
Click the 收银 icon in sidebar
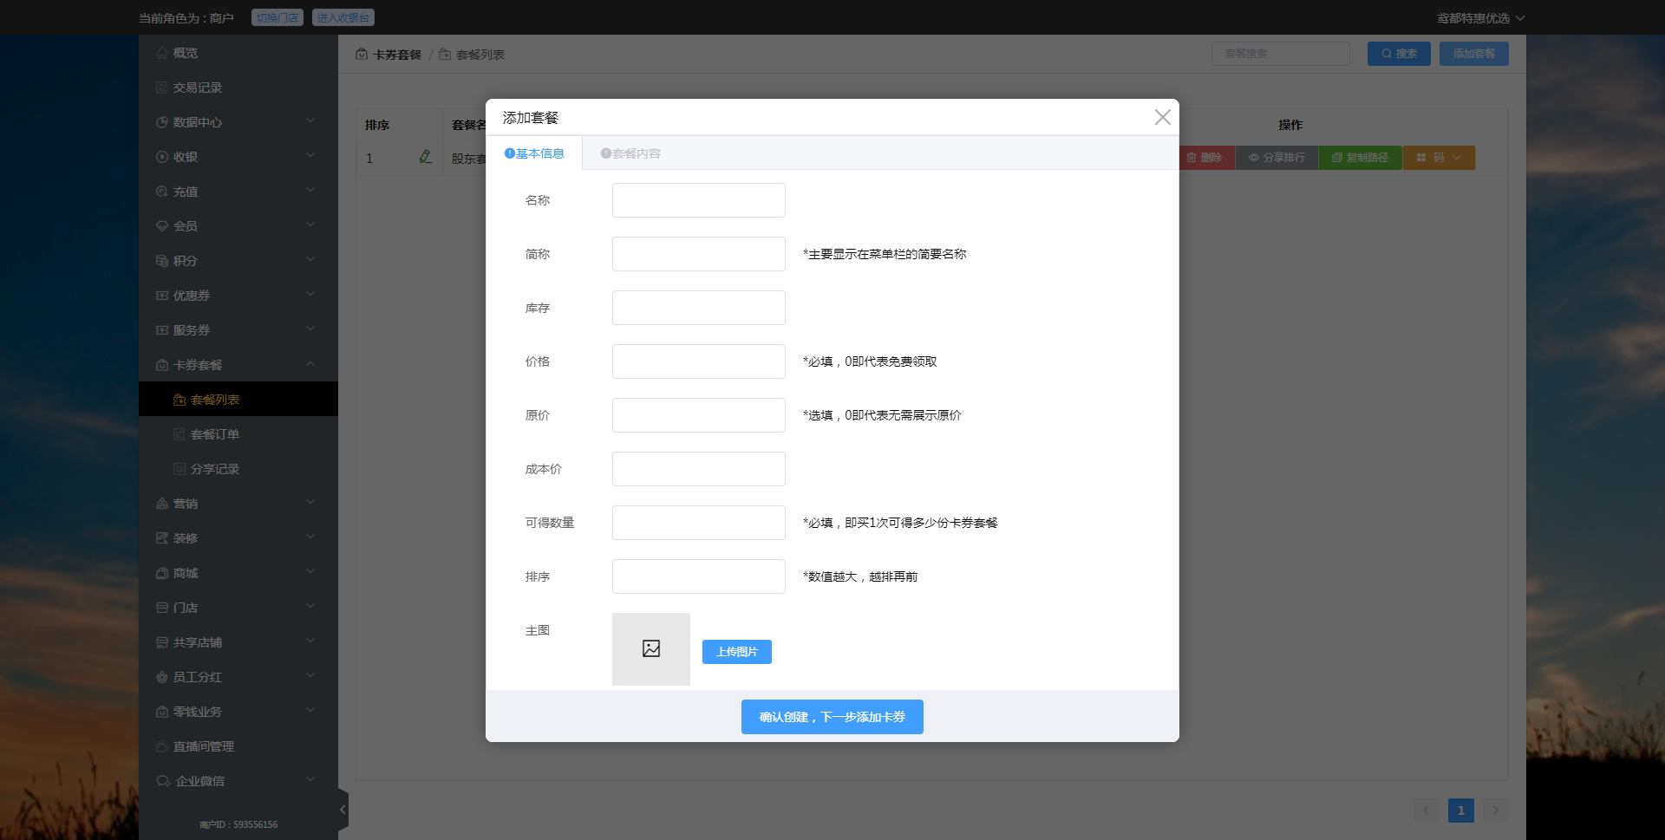click(x=162, y=157)
